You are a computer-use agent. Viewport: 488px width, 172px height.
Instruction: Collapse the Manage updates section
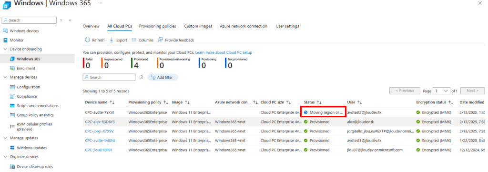5,138
